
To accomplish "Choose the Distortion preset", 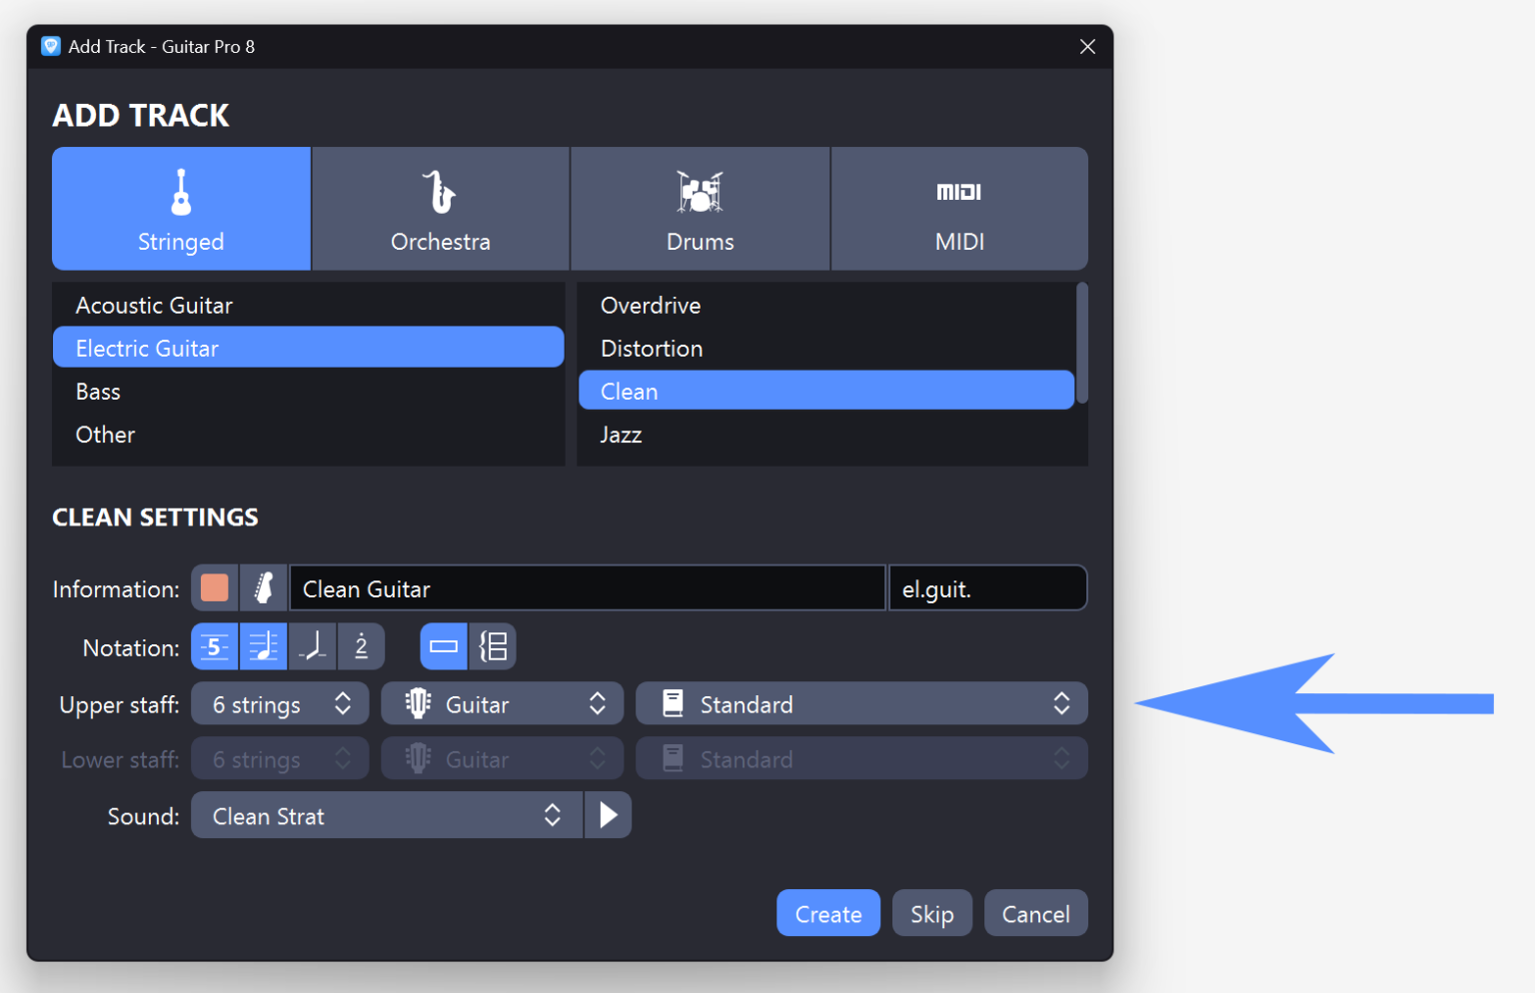I will click(826, 348).
